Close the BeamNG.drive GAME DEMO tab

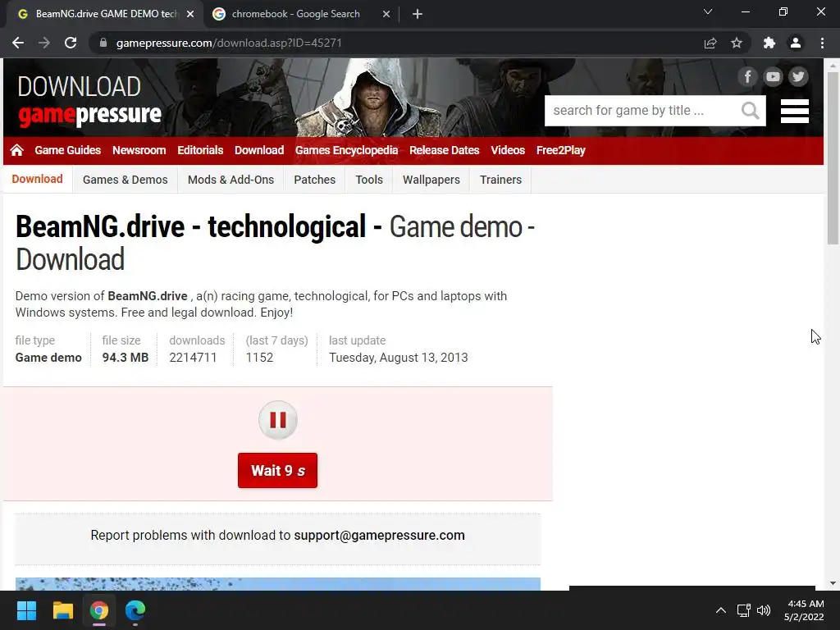pos(190,15)
